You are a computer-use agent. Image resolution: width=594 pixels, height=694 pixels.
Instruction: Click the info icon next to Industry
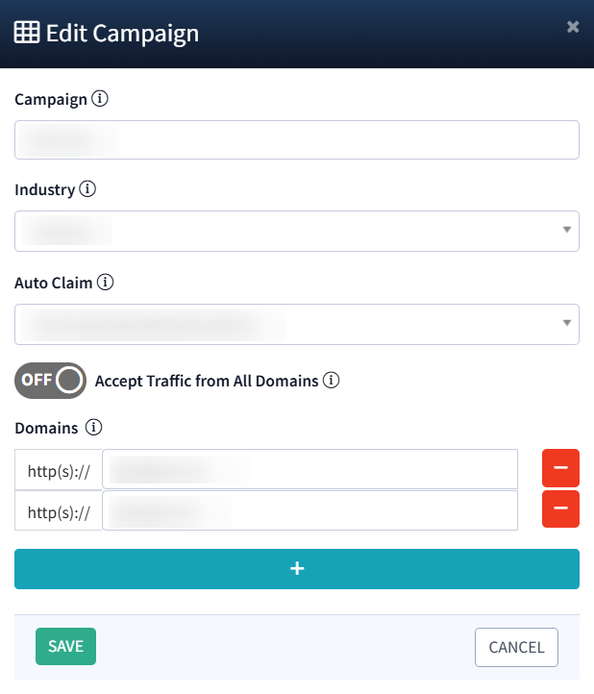pos(87,189)
